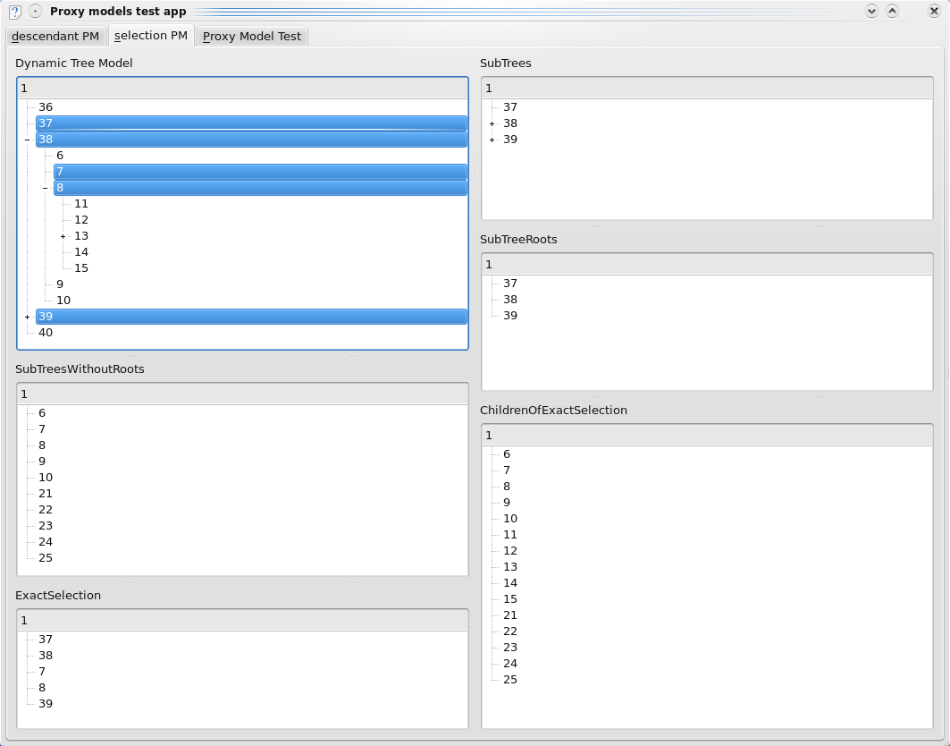The image size is (950, 746).
Task: Open the Proxy Model Test tab
Action: [252, 37]
